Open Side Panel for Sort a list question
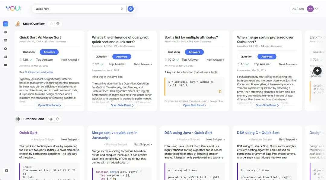The height and width of the screenshot is (180, 326). click(x=195, y=105)
